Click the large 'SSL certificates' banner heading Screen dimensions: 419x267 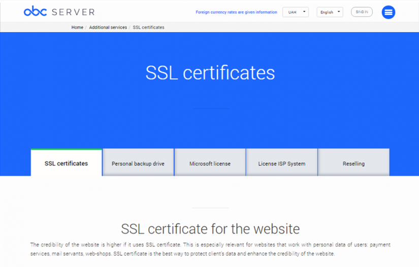pos(210,73)
